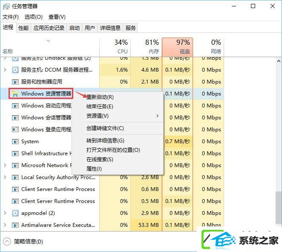Switch to the 用户 tab
Image resolution: width=282 pixels, height=252 pixels.
[90, 28]
